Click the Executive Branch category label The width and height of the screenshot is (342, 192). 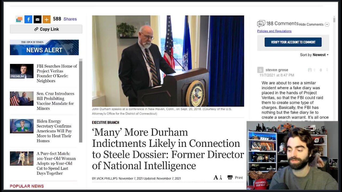pyautogui.click(x=106, y=123)
